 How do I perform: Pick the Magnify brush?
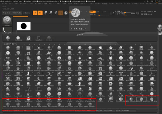(70, 79)
